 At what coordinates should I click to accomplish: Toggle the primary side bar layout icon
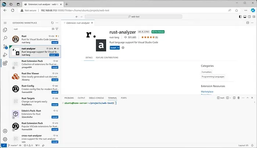click(x=240, y=17)
